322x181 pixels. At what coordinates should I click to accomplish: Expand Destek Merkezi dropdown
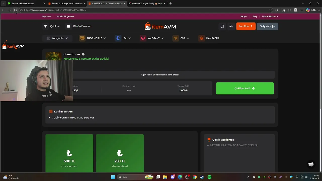[270, 16]
